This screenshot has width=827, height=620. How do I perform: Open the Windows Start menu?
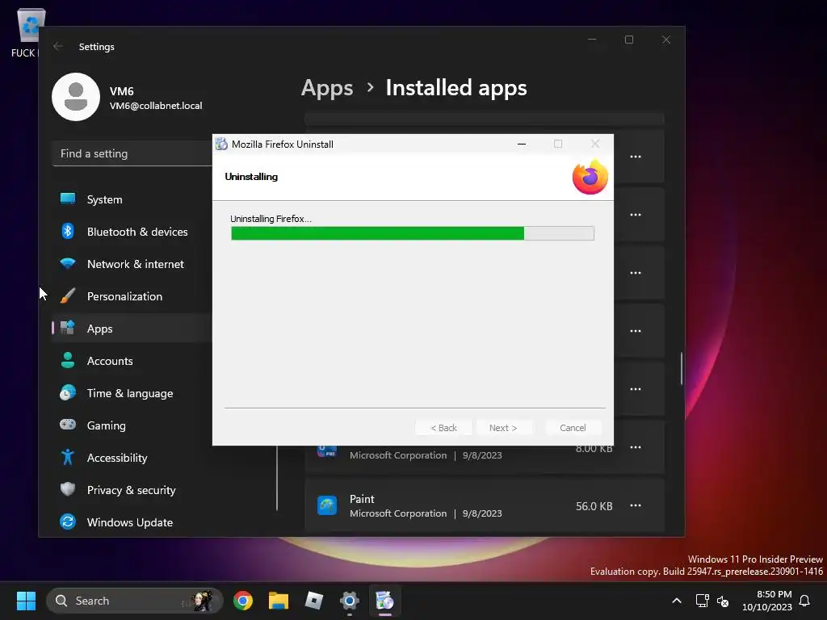click(26, 601)
